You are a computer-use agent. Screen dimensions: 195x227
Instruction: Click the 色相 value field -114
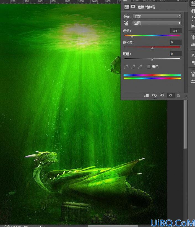pos(176,31)
